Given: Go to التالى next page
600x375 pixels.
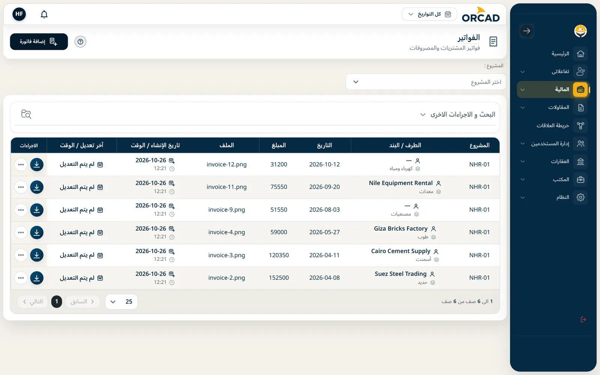Looking at the screenshot, I should tap(32, 301).
